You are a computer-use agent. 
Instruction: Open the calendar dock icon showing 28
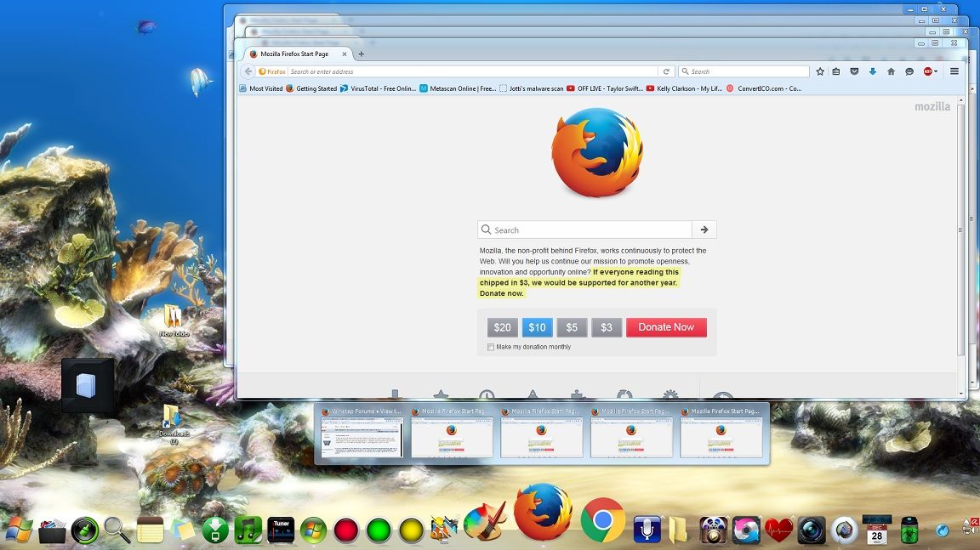click(x=877, y=530)
